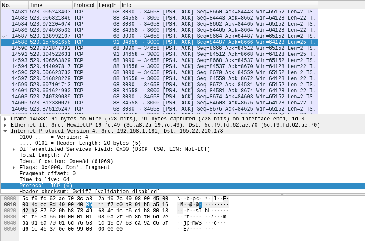Viewport: 365px width, 241px height.
Task: Select the Fragment offset: 0 field
Action: click(x=47, y=173)
